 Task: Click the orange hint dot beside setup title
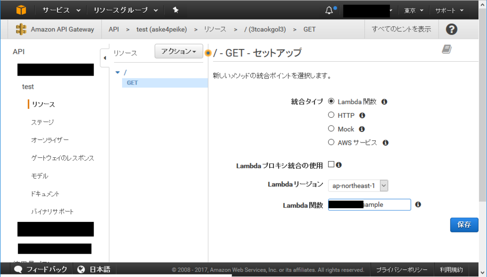[208, 53]
